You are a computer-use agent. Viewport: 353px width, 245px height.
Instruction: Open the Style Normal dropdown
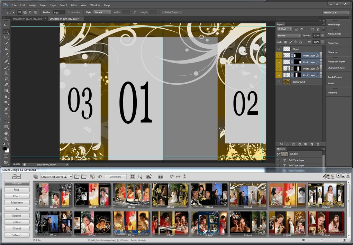pos(102,12)
